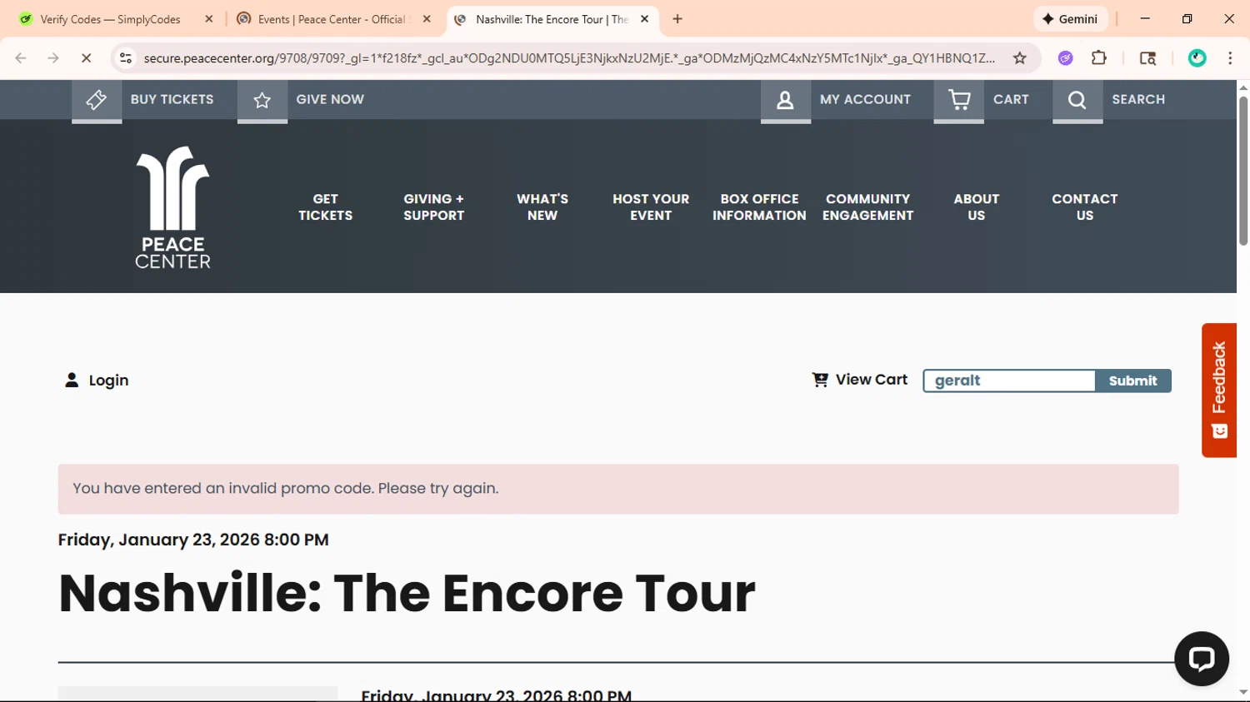Open the Cart icon in top bar
Image resolution: width=1250 pixels, height=702 pixels.
tap(959, 100)
